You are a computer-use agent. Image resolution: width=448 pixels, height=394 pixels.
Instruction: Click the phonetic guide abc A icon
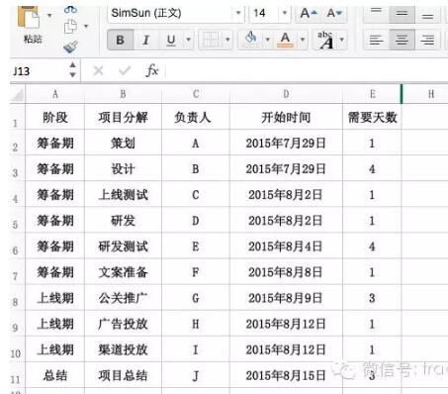coord(325,40)
